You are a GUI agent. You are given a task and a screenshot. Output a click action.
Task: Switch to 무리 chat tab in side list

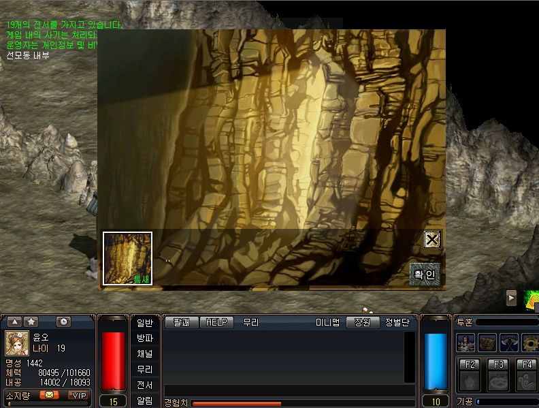tap(145, 369)
